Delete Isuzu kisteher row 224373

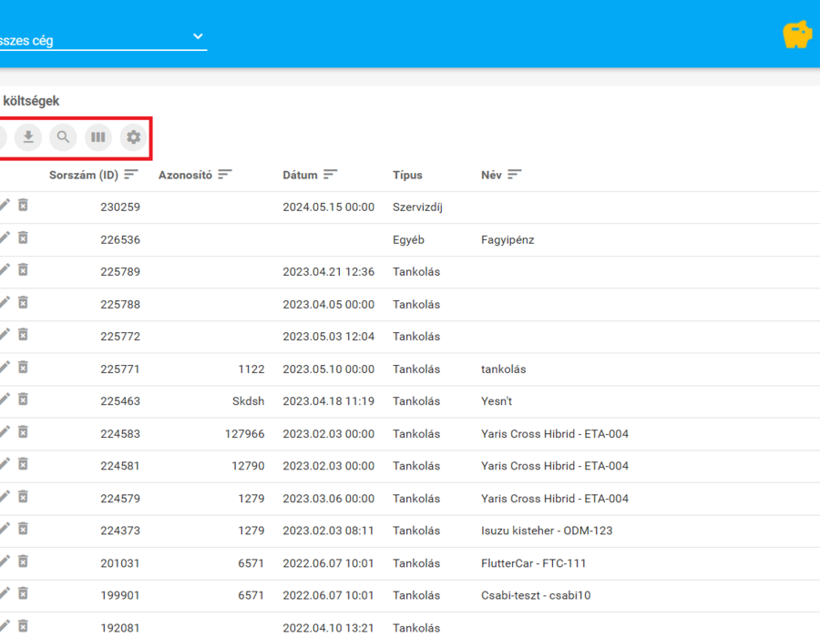[23, 529]
